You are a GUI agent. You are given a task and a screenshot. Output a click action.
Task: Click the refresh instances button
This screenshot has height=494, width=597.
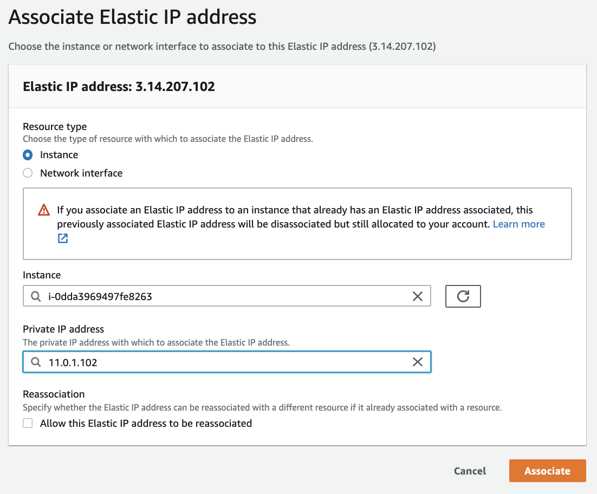point(463,296)
